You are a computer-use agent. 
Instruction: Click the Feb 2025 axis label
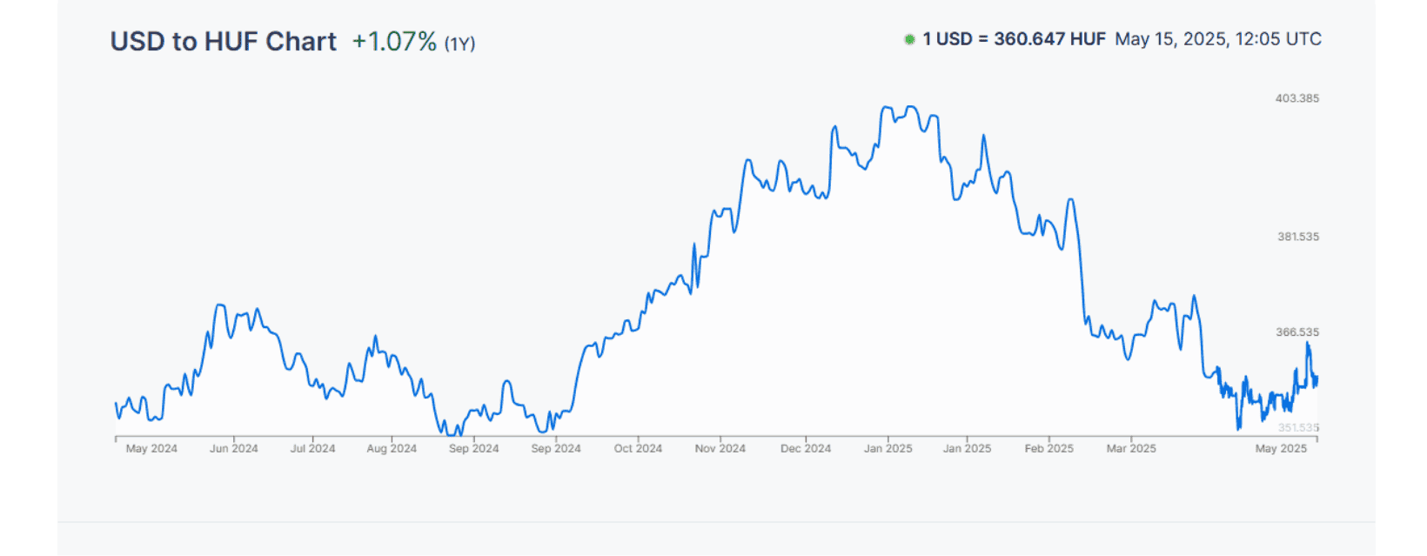1049,449
